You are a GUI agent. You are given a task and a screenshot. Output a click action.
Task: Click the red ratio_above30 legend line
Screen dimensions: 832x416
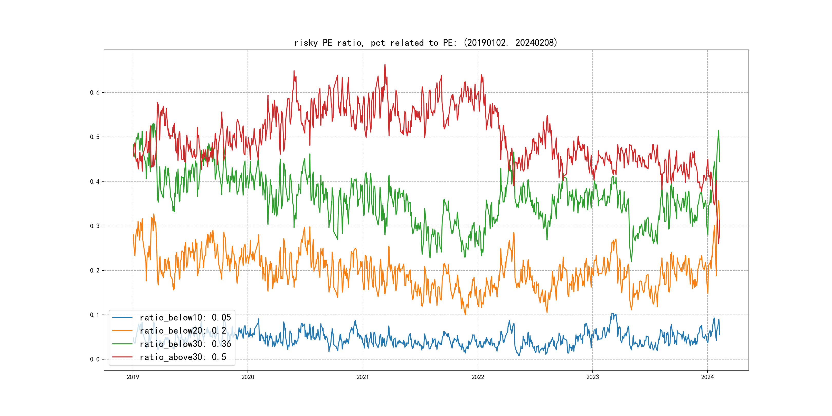point(122,357)
